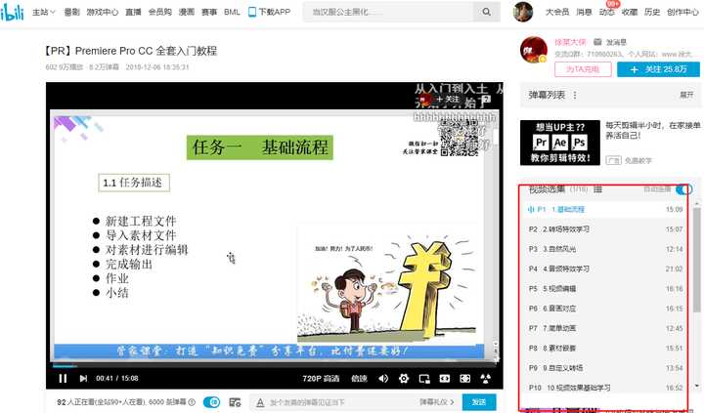This screenshot has height=413, width=704.
Task: Click the send message envelope icon
Action: (x=597, y=42)
